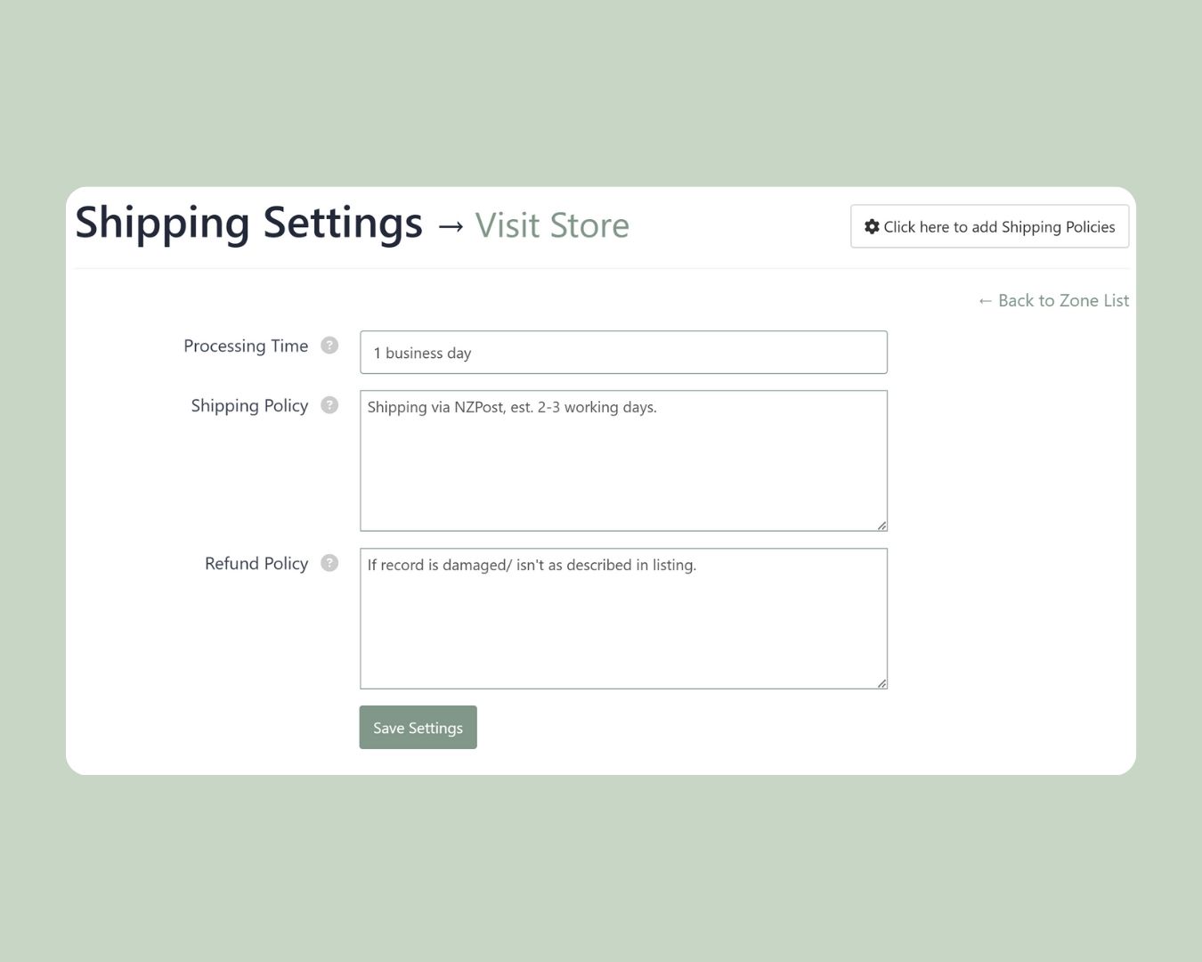Click the Shipping Settings page heading
Image resolution: width=1202 pixels, height=962 pixels.
point(248,223)
